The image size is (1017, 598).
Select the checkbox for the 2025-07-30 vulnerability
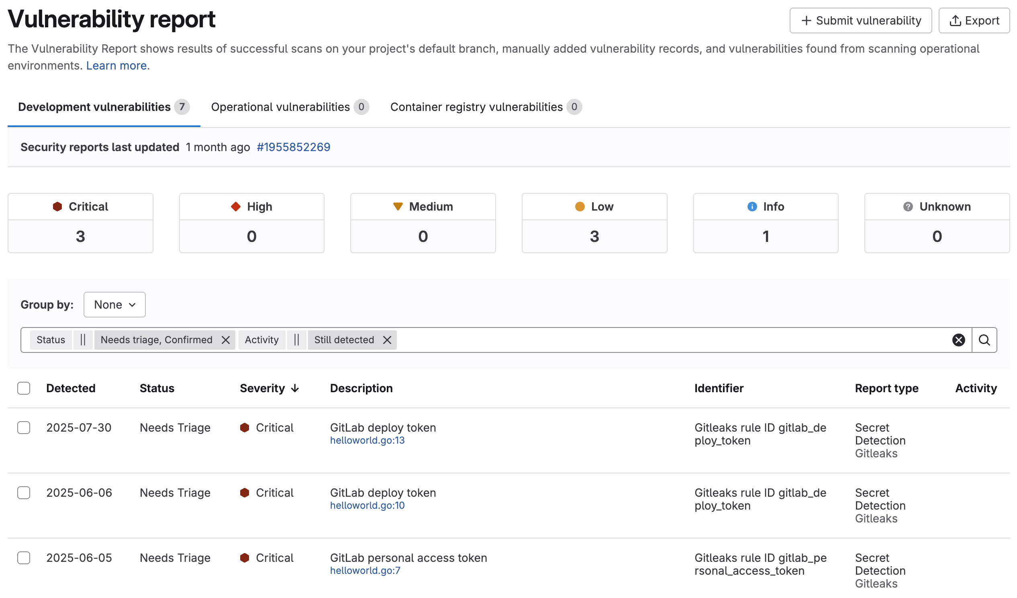point(24,428)
